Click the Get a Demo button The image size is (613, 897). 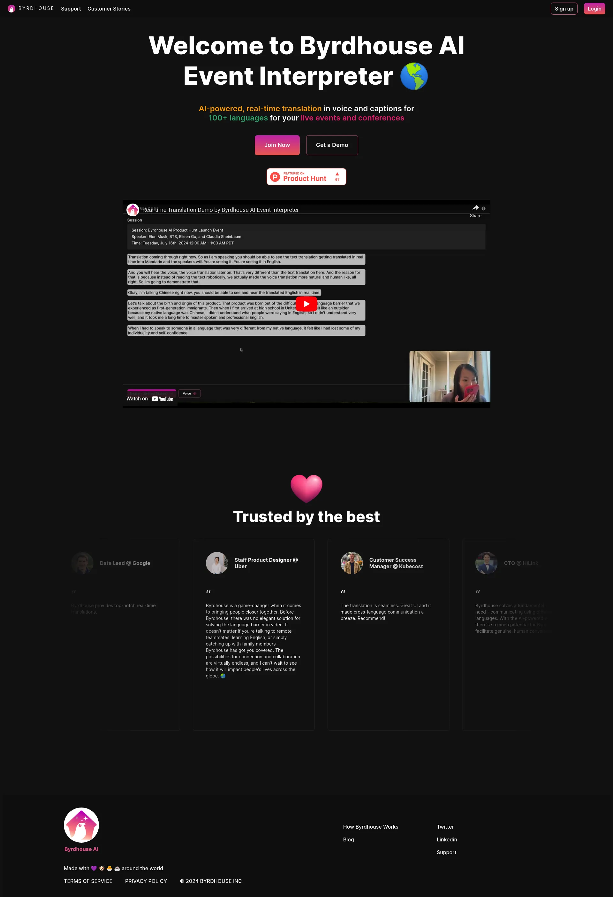tap(332, 144)
